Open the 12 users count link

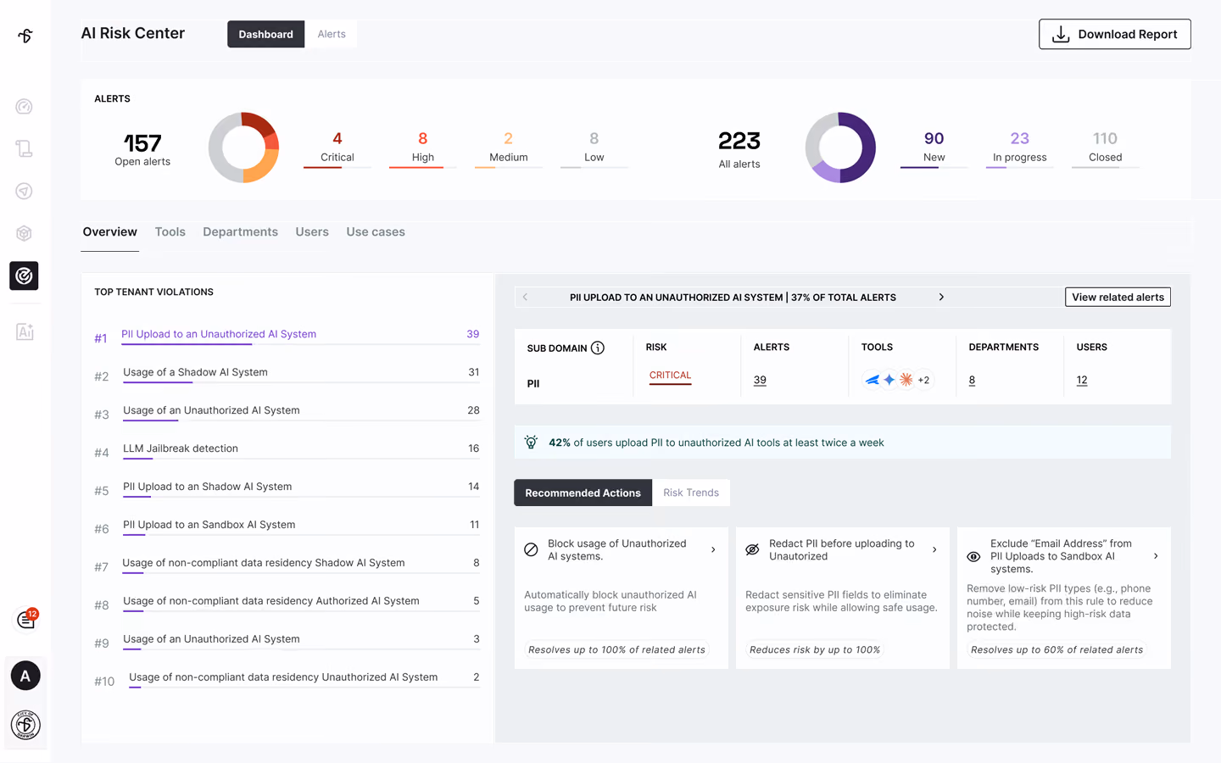pos(1082,380)
